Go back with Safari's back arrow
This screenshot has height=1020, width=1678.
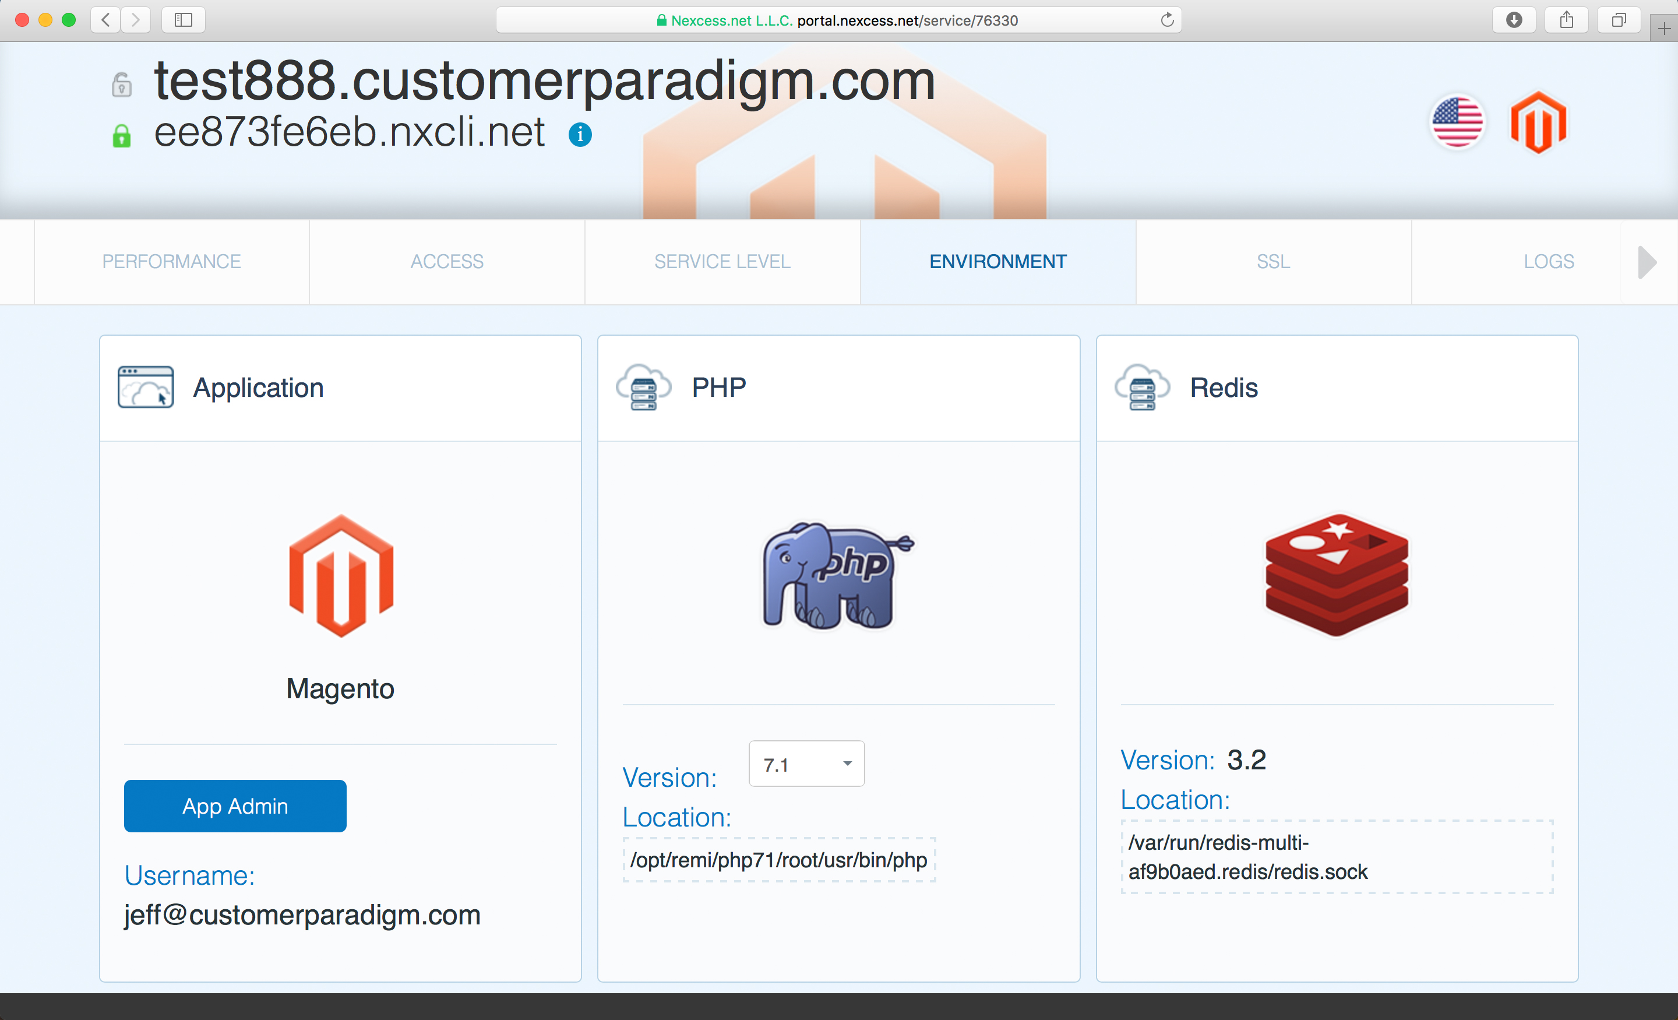[105, 20]
